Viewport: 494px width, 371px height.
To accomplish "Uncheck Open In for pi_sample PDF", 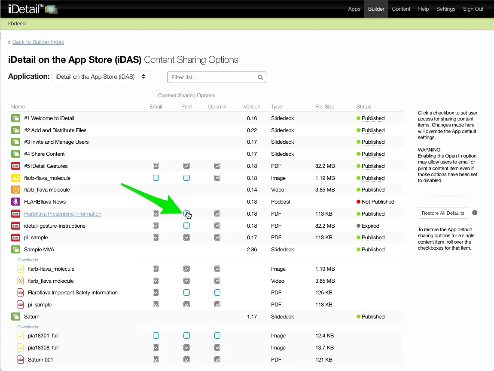I will coord(217,238).
